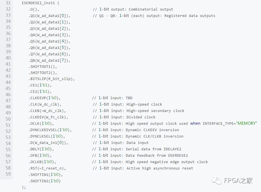The height and width of the screenshot is (192, 261).
Task: Click the 'when' keyword in OCLK comment
Action: point(195,123)
